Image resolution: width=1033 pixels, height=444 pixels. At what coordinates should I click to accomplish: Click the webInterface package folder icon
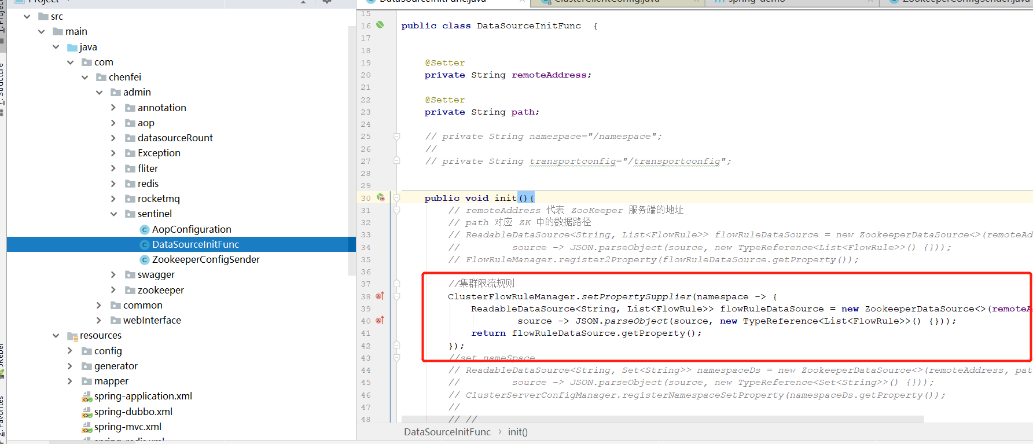(116, 321)
